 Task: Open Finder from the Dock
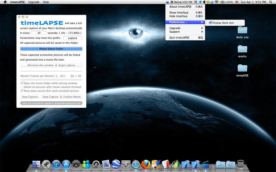click(x=36, y=164)
